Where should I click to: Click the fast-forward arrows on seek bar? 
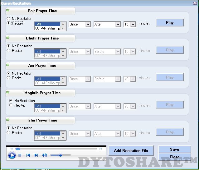(x=101, y=149)
